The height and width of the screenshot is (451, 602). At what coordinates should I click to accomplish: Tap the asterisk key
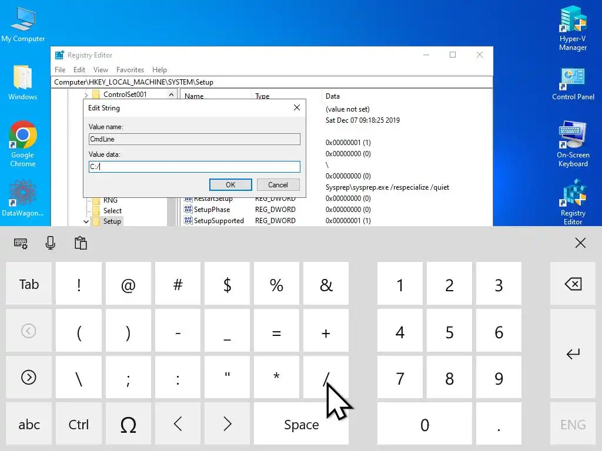pos(276,378)
